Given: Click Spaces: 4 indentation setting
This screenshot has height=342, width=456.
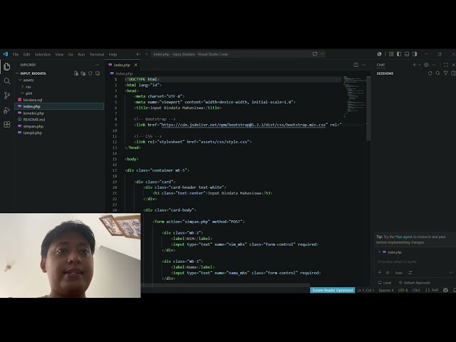Looking at the screenshot, I should coord(386,290).
